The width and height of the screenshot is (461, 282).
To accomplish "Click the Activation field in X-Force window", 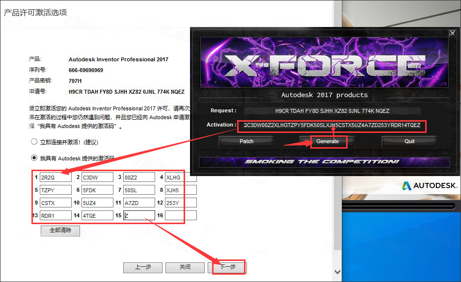I will 332,126.
